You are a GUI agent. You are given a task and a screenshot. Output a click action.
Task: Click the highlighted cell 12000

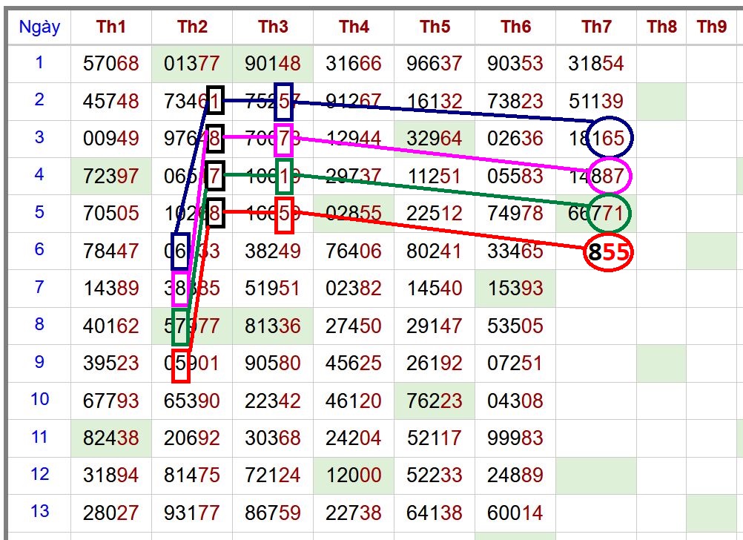click(354, 475)
